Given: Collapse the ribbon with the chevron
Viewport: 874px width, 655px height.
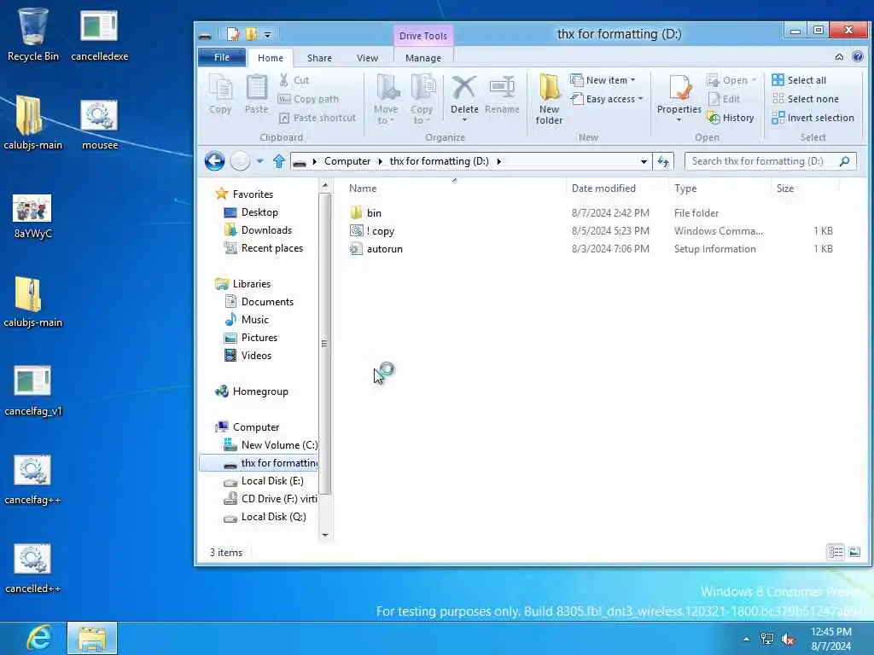Looking at the screenshot, I should tap(839, 57).
